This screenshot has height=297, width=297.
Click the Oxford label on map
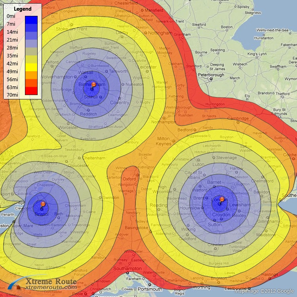[x=129, y=179]
